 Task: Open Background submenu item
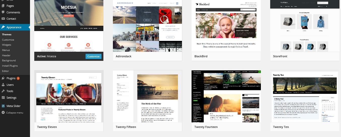tap(9, 61)
